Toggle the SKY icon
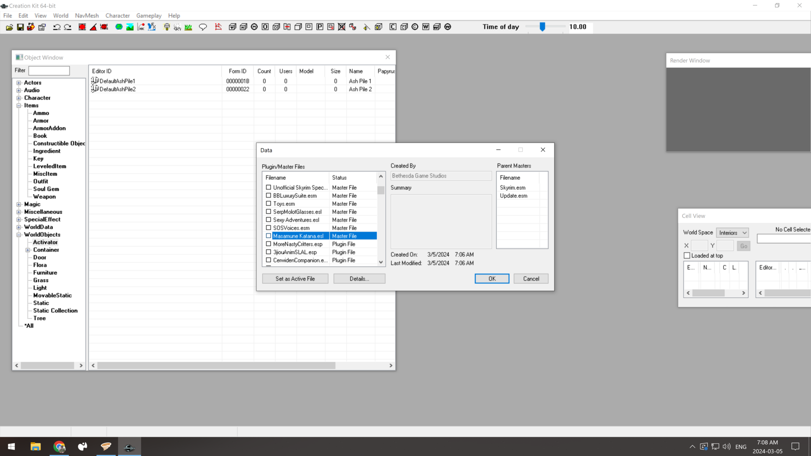This screenshot has width=811, height=456. 177,27
